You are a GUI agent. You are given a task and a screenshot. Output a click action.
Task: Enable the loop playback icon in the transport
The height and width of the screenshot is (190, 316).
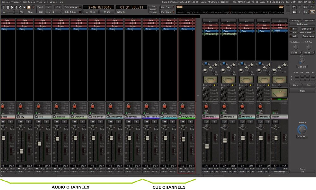click(x=20, y=7)
